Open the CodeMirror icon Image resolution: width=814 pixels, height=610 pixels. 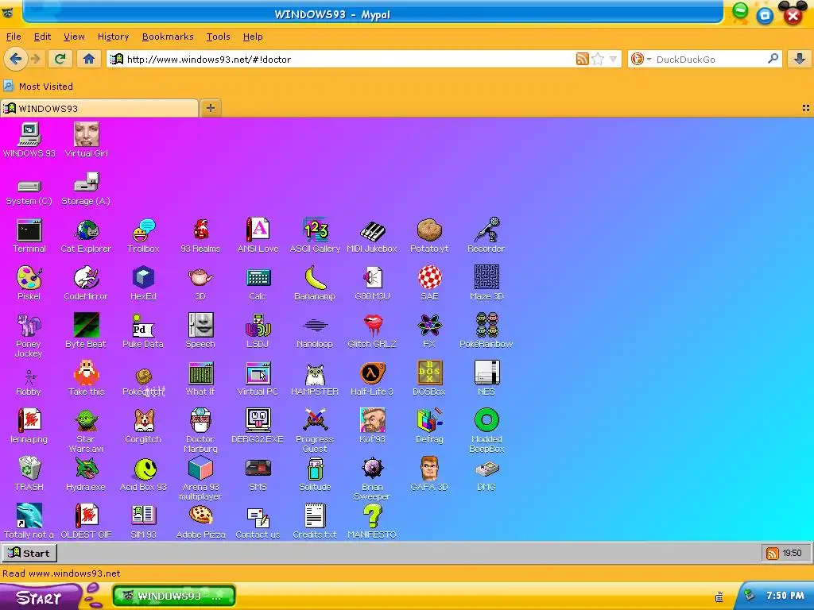86,284
